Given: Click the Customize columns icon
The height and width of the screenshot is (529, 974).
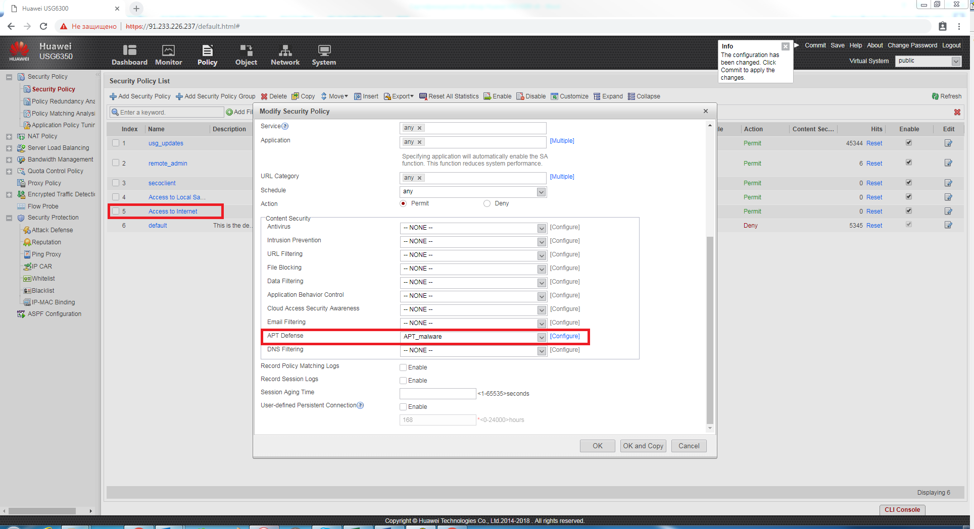Looking at the screenshot, I should pyautogui.click(x=555, y=96).
